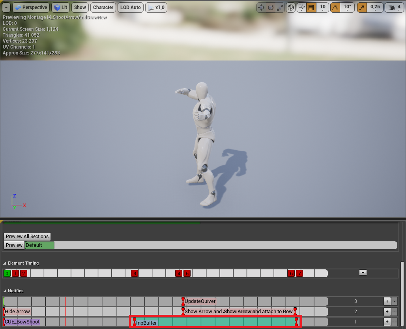Image resolution: width=406 pixels, height=329 pixels.
Task: Open the viewport options arrow dropdown
Action: point(6,8)
